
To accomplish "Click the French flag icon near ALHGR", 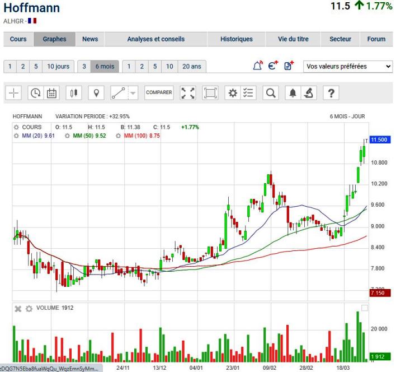I will click(32, 21).
